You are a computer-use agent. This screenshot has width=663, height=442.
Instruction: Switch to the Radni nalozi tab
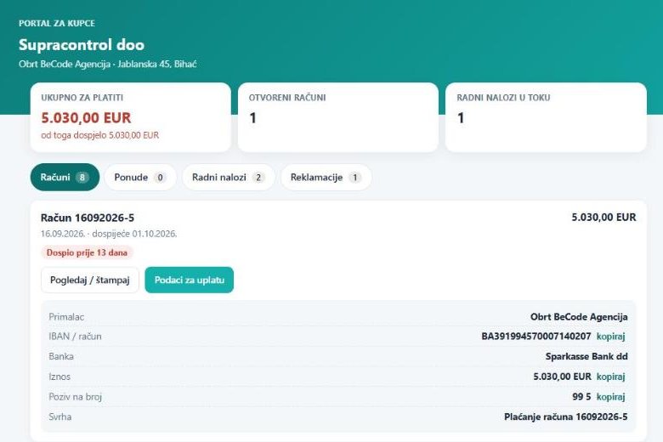pyautogui.click(x=229, y=177)
